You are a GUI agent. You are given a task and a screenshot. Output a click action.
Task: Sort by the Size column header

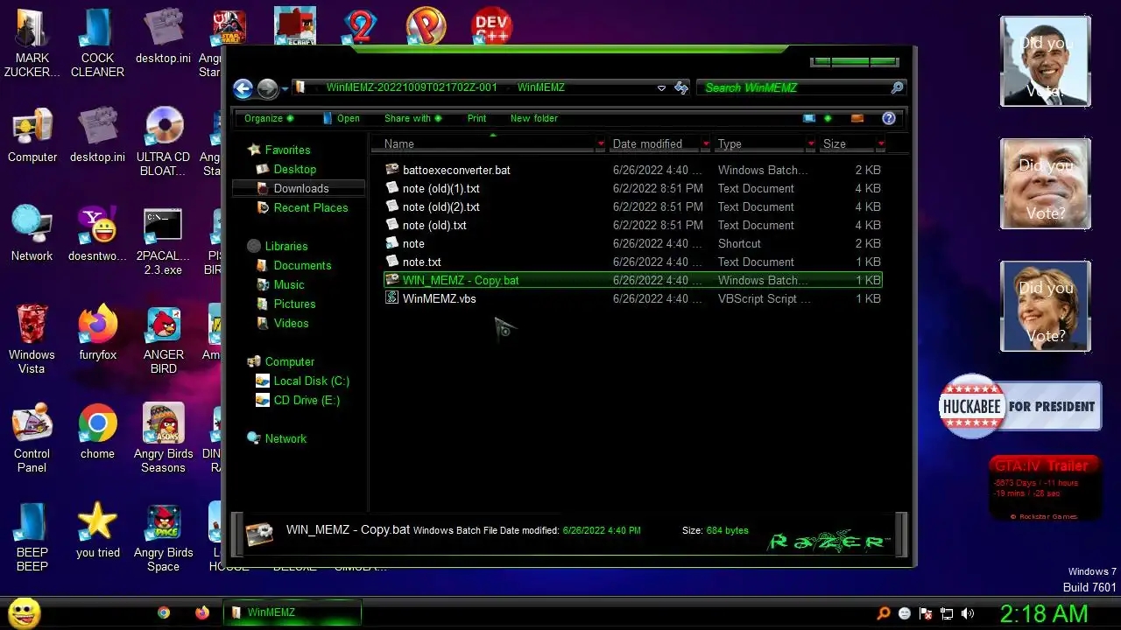[x=847, y=143]
